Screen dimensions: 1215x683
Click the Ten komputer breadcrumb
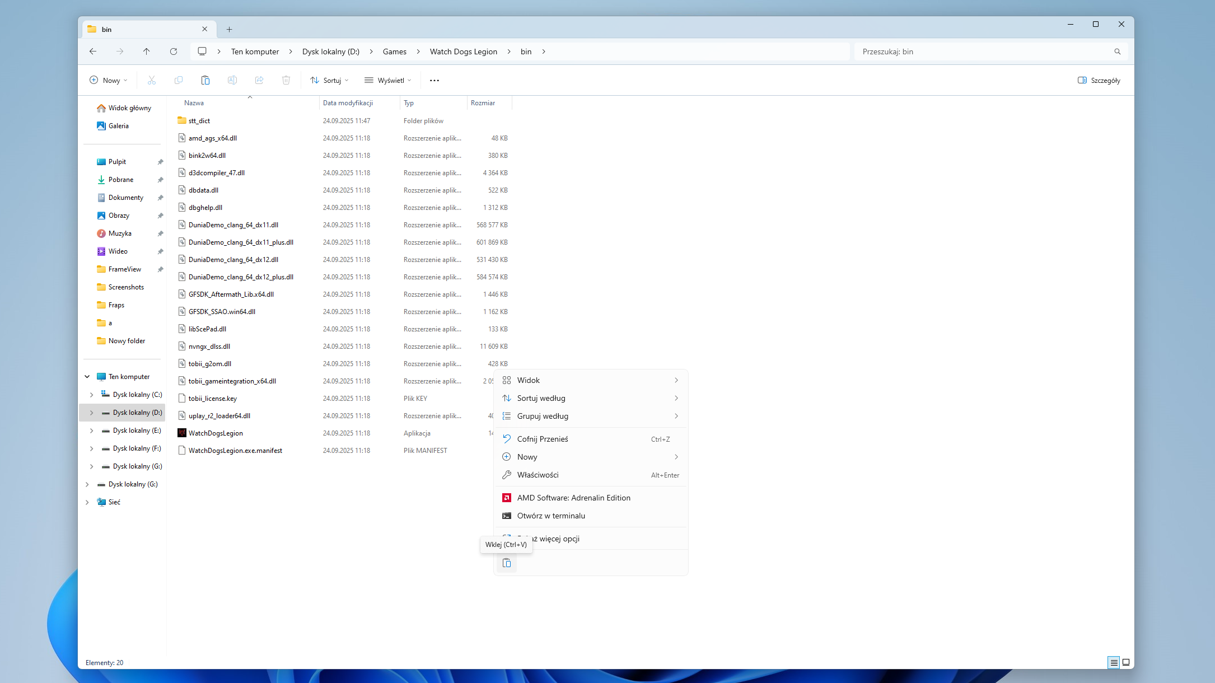pyautogui.click(x=255, y=52)
